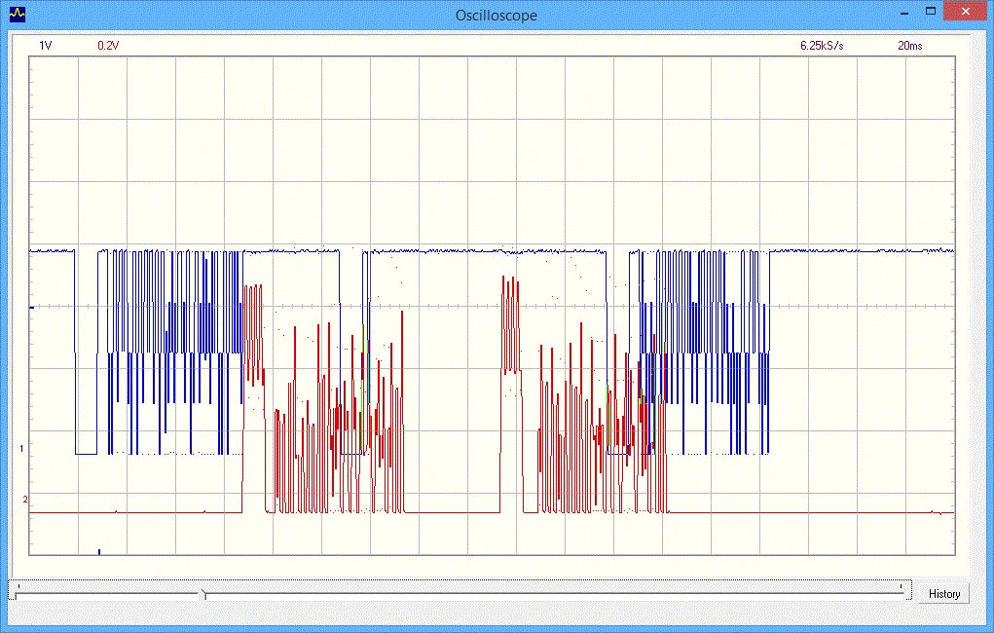Select the 1V channel scale label
The image size is (994, 633).
46,46
